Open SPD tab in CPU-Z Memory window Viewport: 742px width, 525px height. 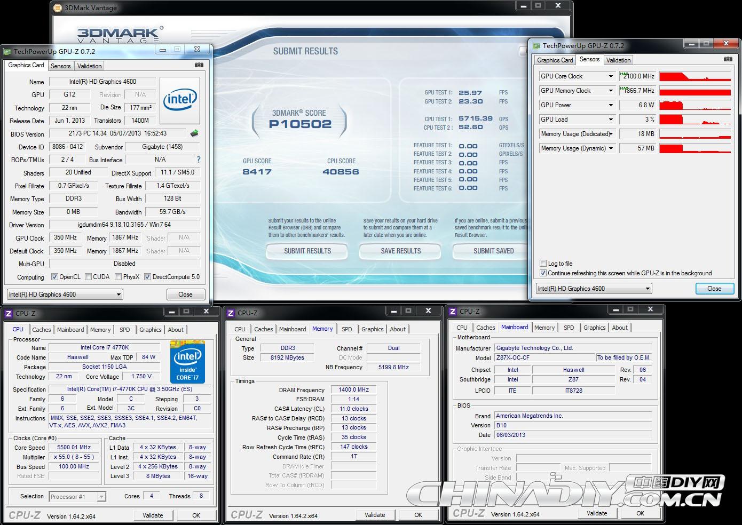[x=347, y=329]
